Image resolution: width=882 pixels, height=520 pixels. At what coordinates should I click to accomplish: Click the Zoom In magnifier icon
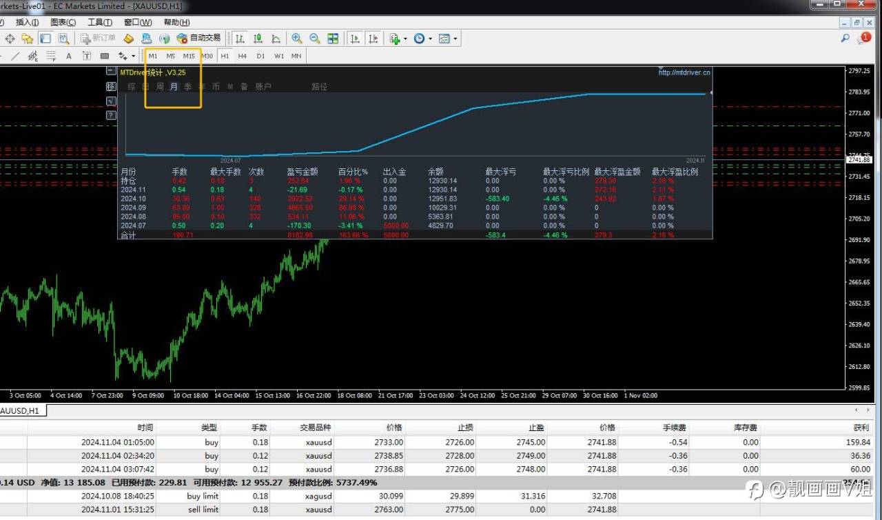296,39
